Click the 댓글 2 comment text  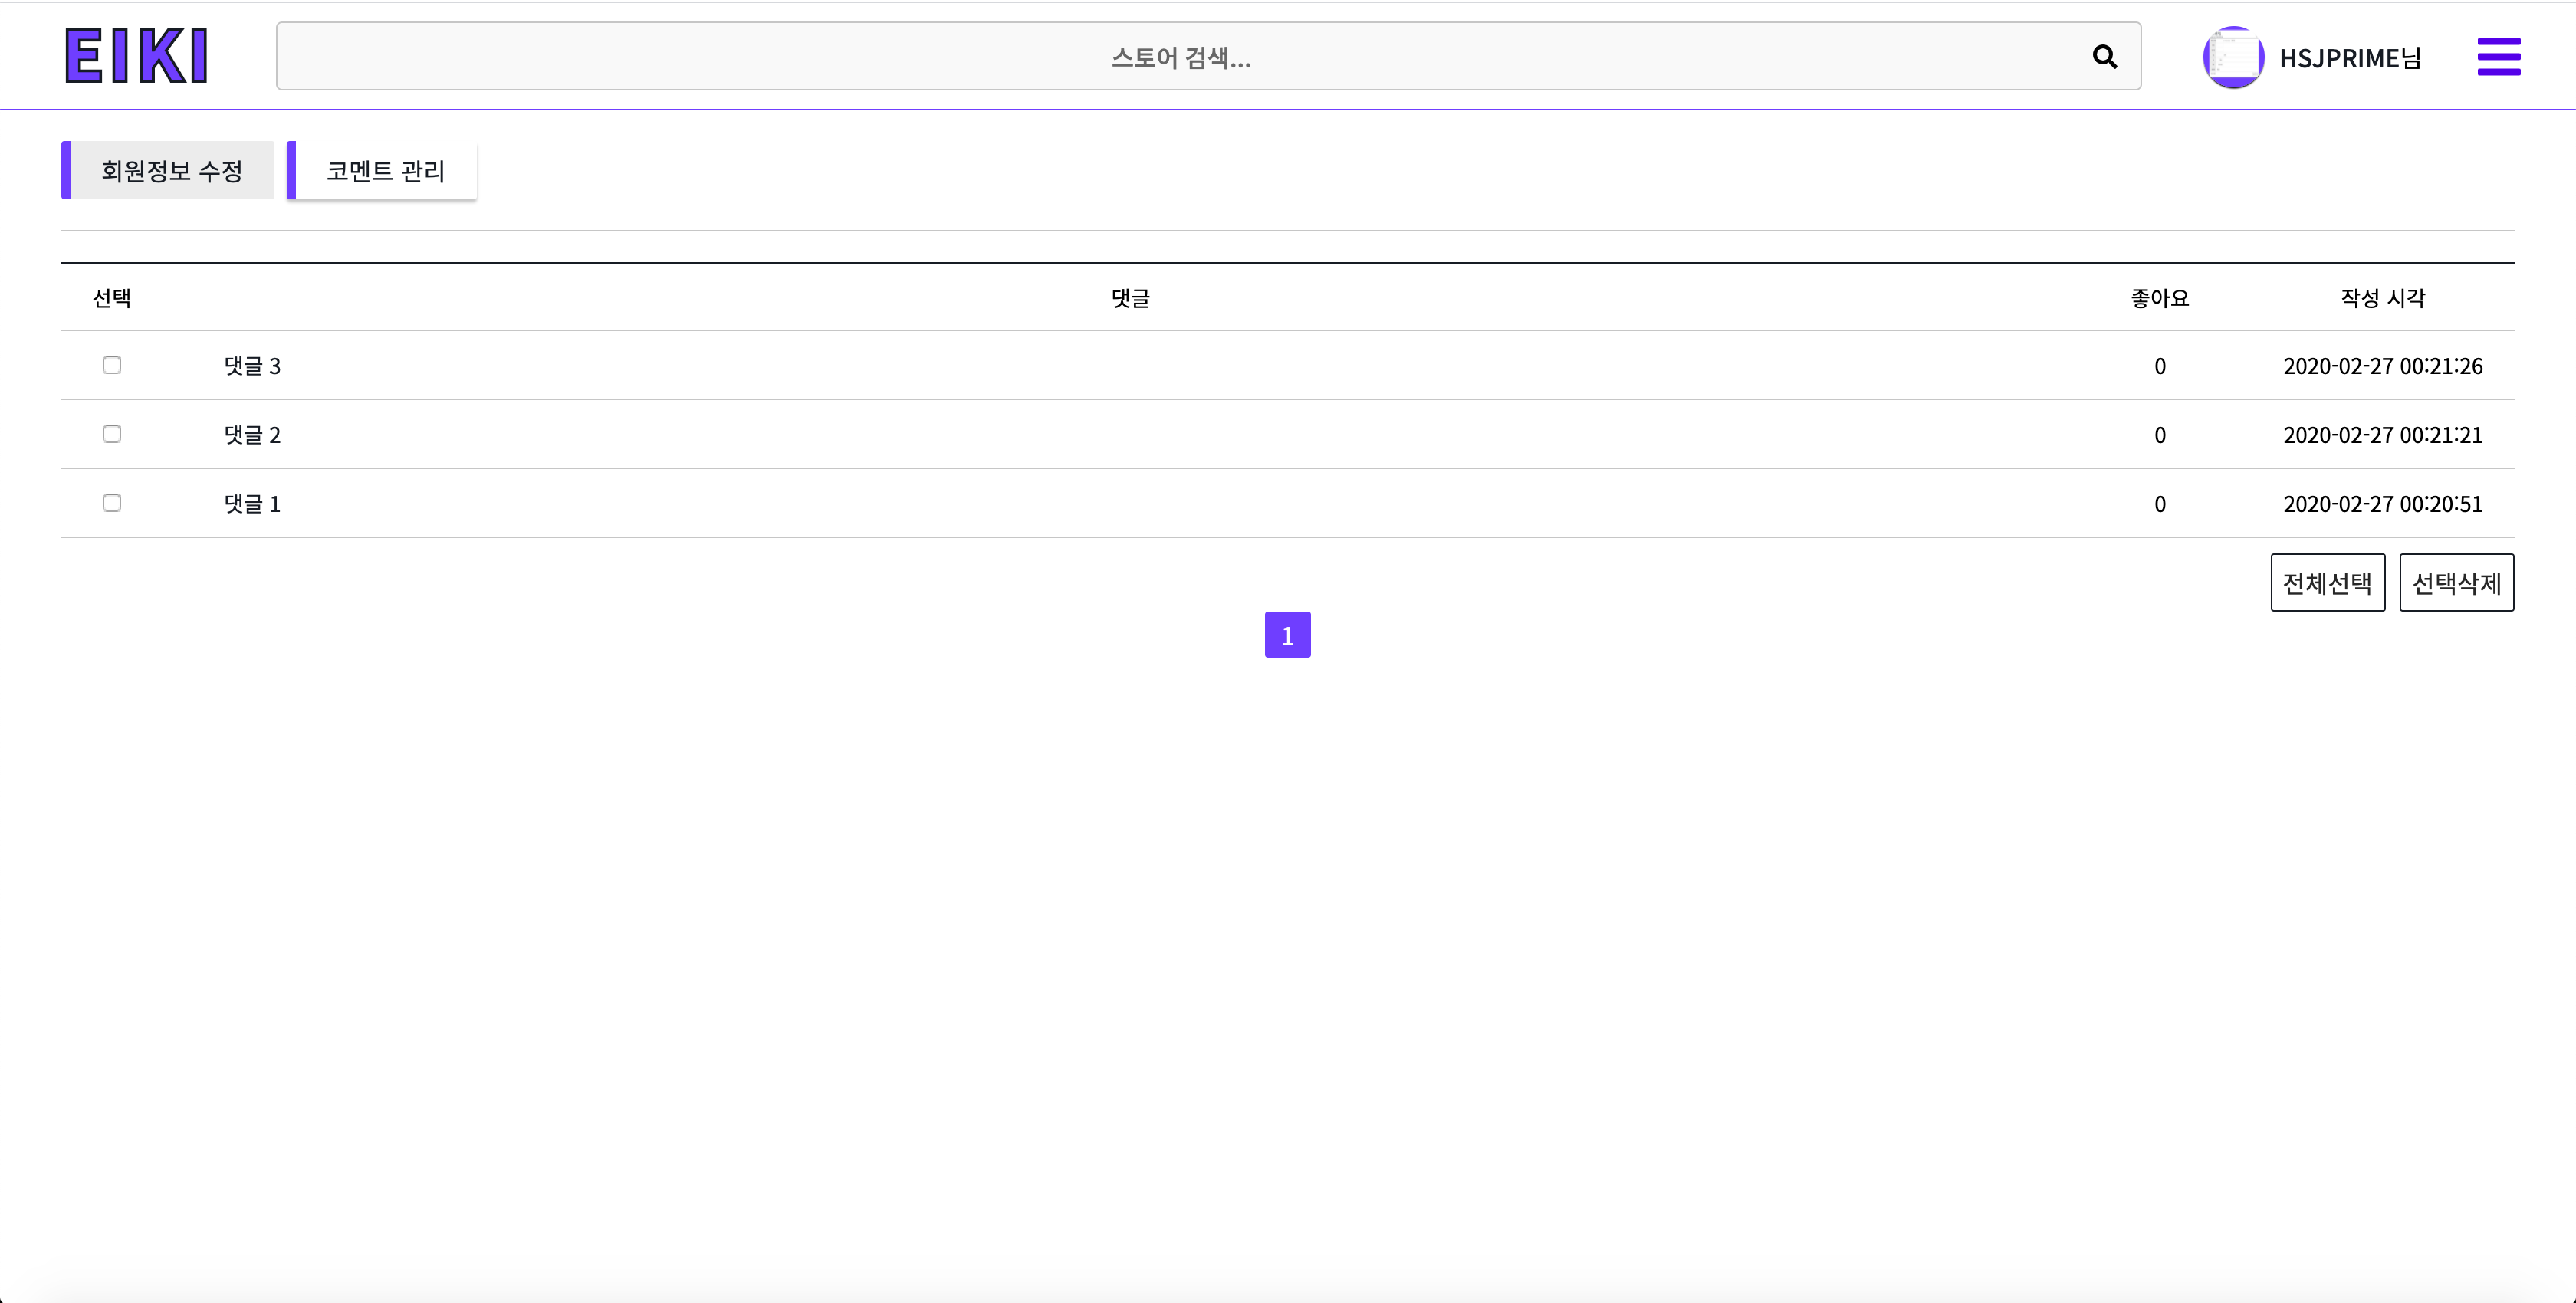pyautogui.click(x=252, y=435)
